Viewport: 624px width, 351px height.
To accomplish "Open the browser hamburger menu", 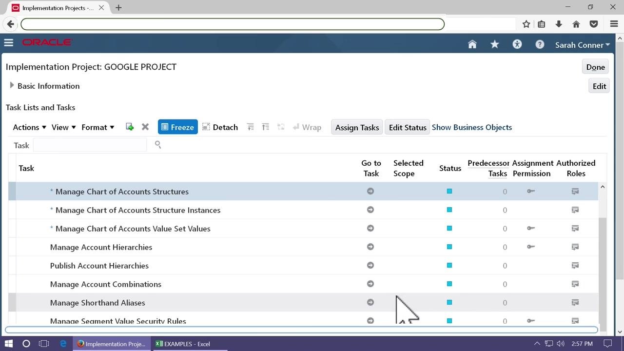I will [x=614, y=24].
